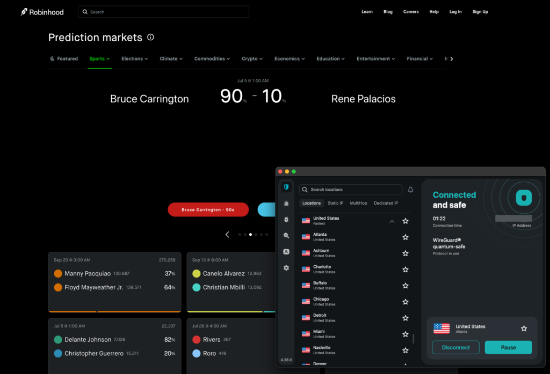Viewport: 550px width, 374px height.
Task: Open the Blog link
Action: click(x=388, y=12)
